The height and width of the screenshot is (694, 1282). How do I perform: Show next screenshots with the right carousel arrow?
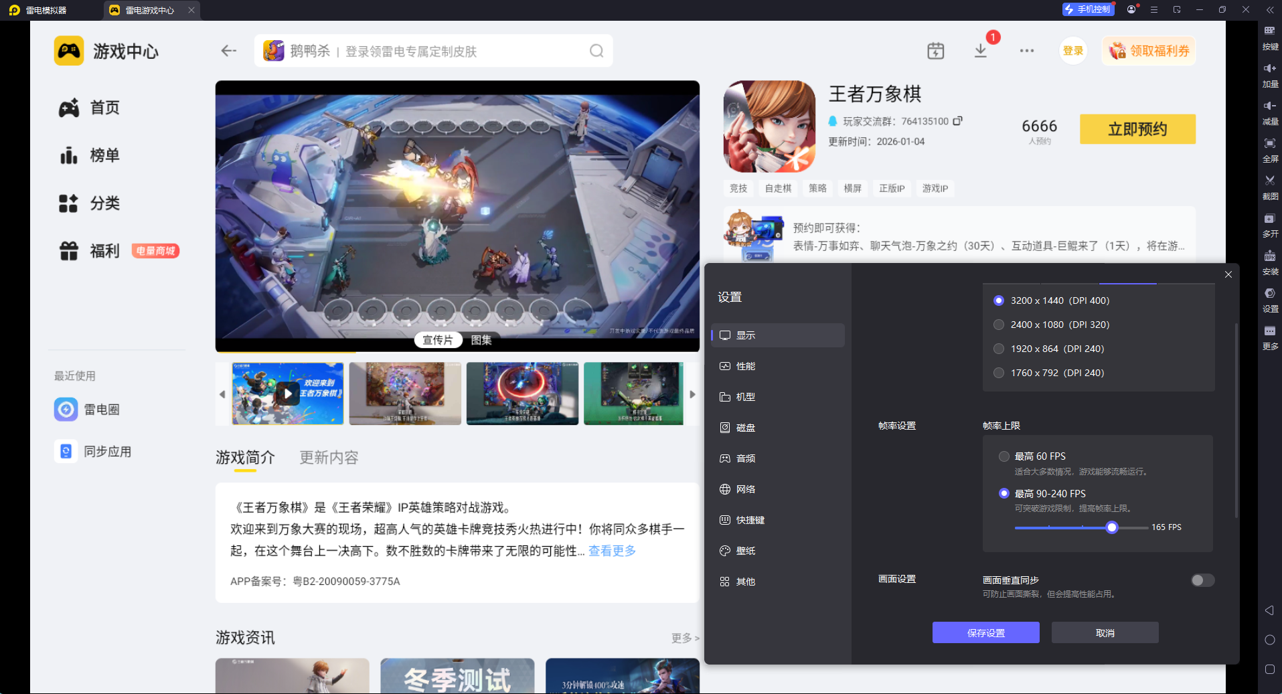point(693,394)
